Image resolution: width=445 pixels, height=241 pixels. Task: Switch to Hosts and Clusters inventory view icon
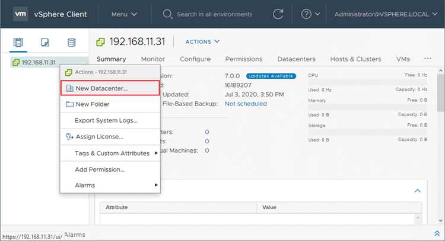pyautogui.click(x=18, y=43)
